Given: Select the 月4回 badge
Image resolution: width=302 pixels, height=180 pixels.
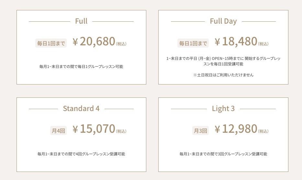Looking at the screenshot, I should click(x=58, y=131).
